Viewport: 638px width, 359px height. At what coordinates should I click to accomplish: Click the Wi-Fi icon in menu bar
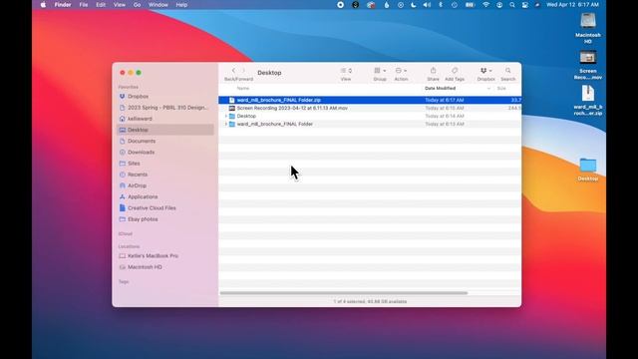(485, 5)
